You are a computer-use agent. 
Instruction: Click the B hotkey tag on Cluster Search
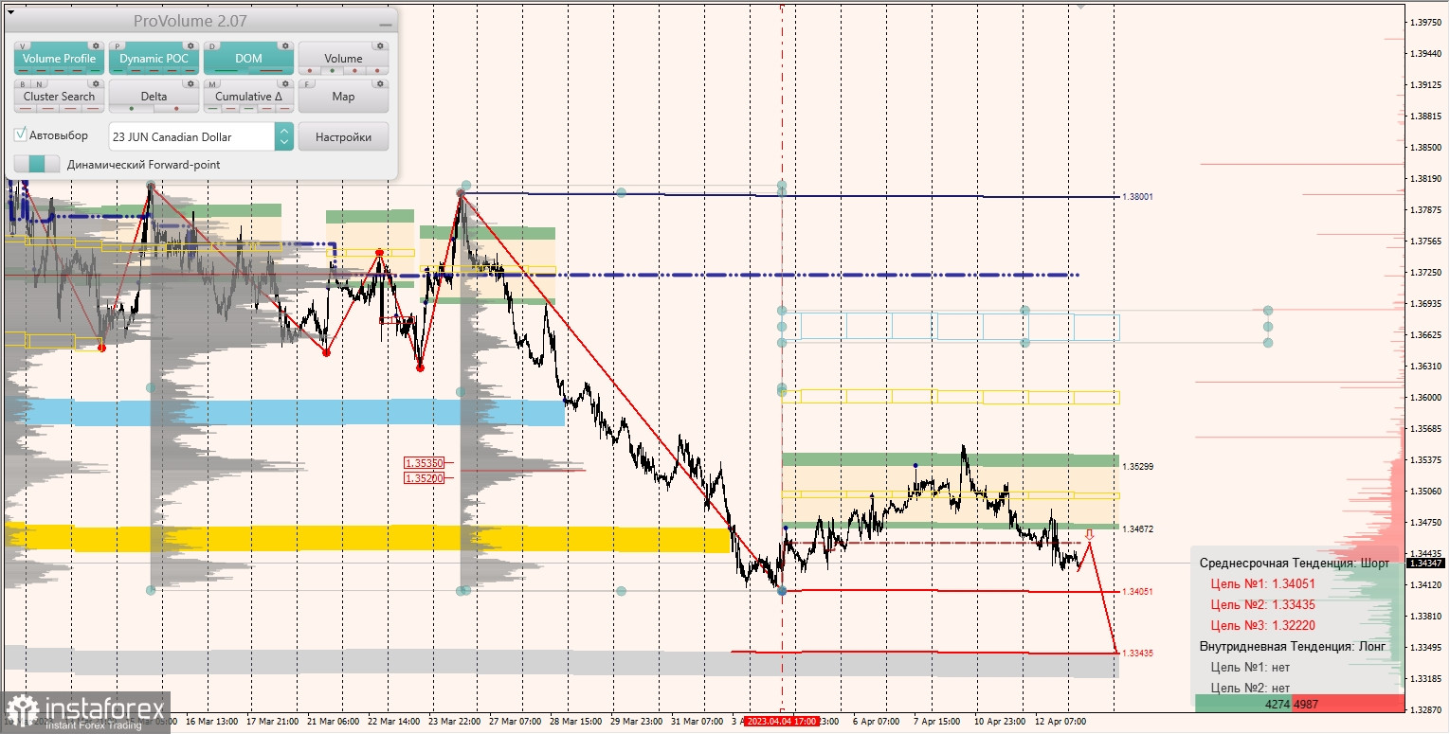point(23,84)
